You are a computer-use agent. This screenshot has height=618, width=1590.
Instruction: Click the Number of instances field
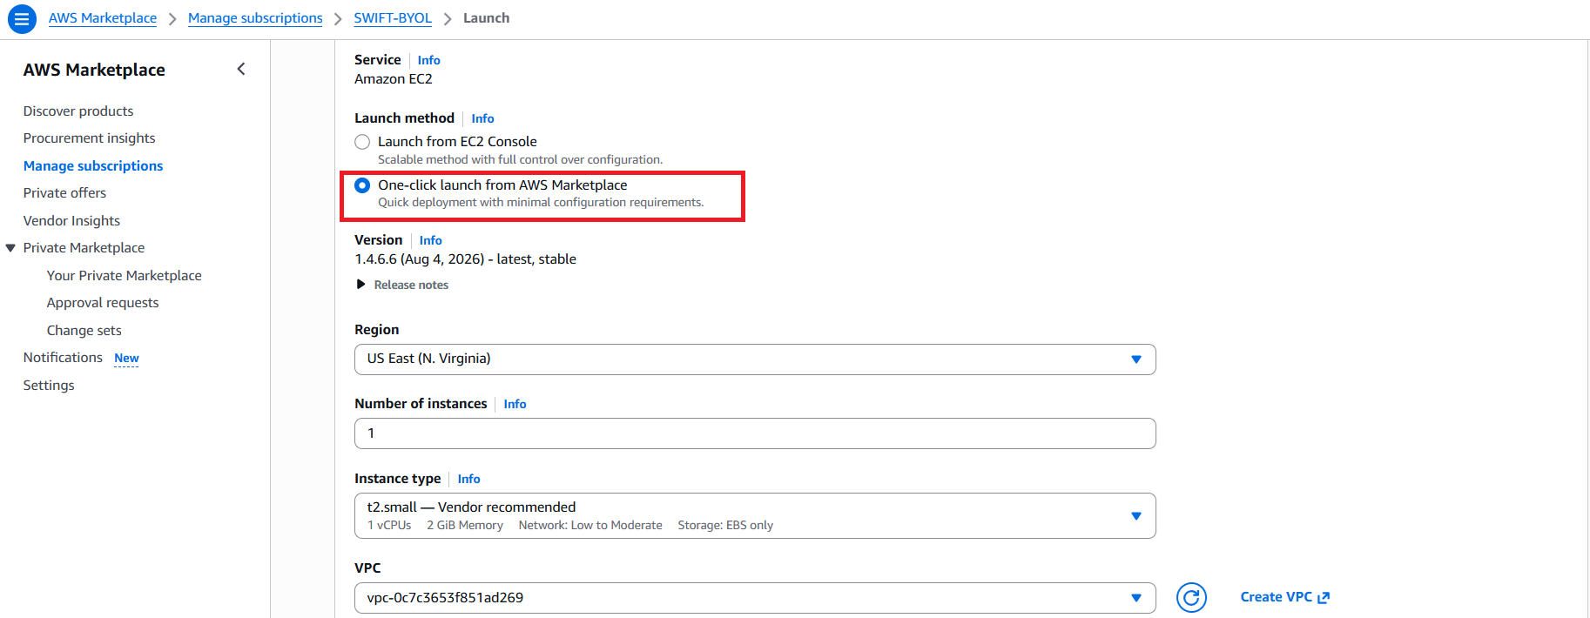click(755, 433)
